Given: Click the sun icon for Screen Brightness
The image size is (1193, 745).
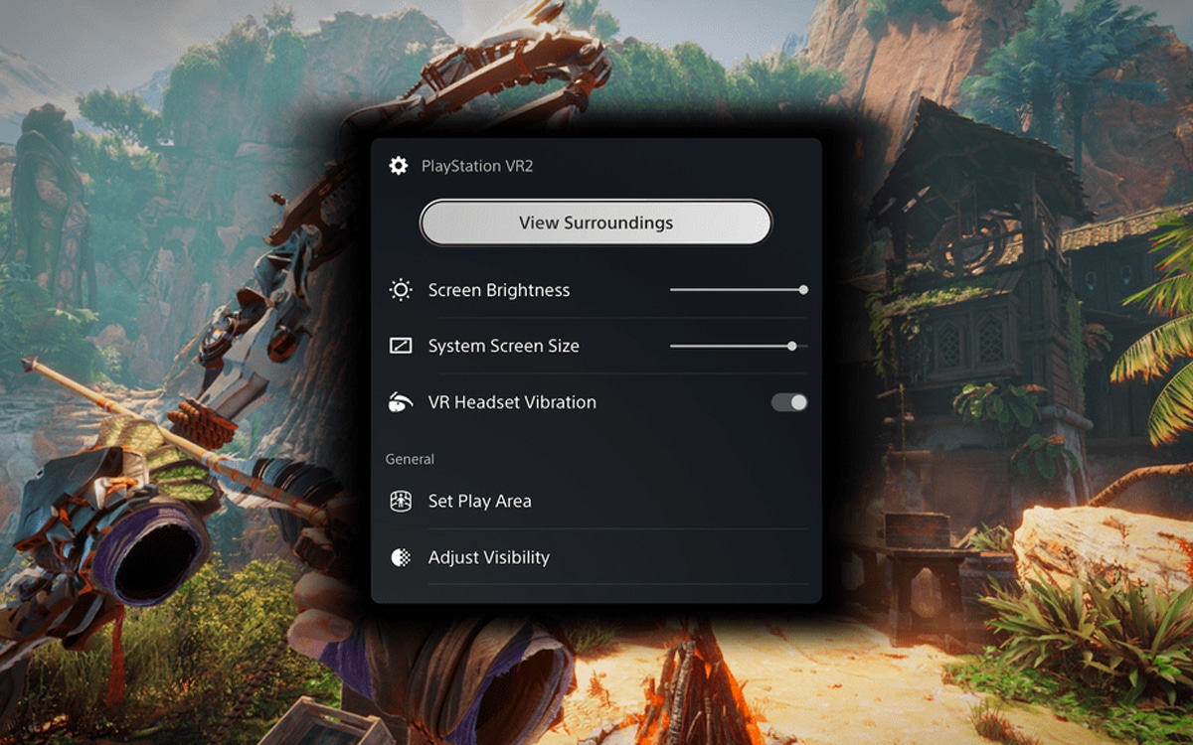Looking at the screenshot, I should 400,290.
